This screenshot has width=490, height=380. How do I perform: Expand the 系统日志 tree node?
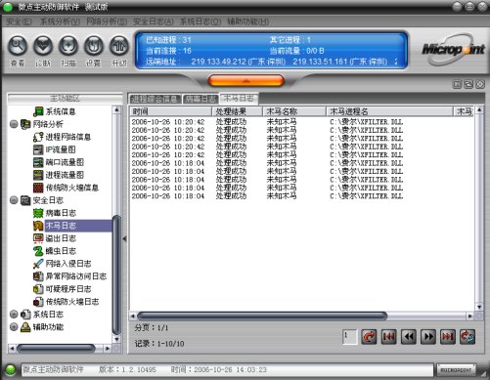coord(14,315)
